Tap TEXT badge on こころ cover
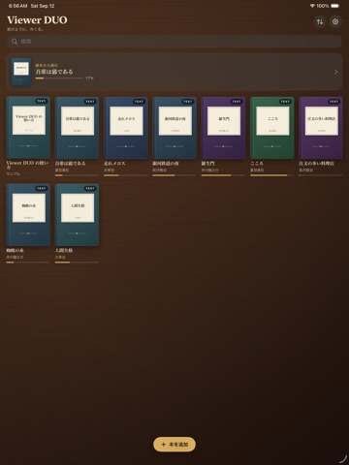Screen dimensions: 349x465 (285, 102)
